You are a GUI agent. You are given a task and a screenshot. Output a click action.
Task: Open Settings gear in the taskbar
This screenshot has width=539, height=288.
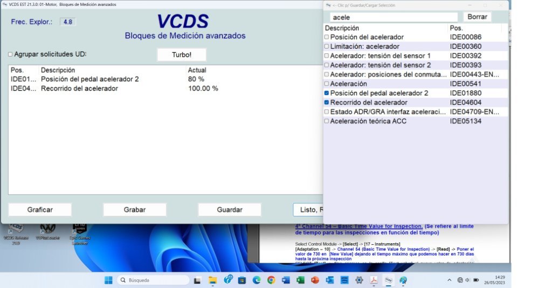coord(359,280)
